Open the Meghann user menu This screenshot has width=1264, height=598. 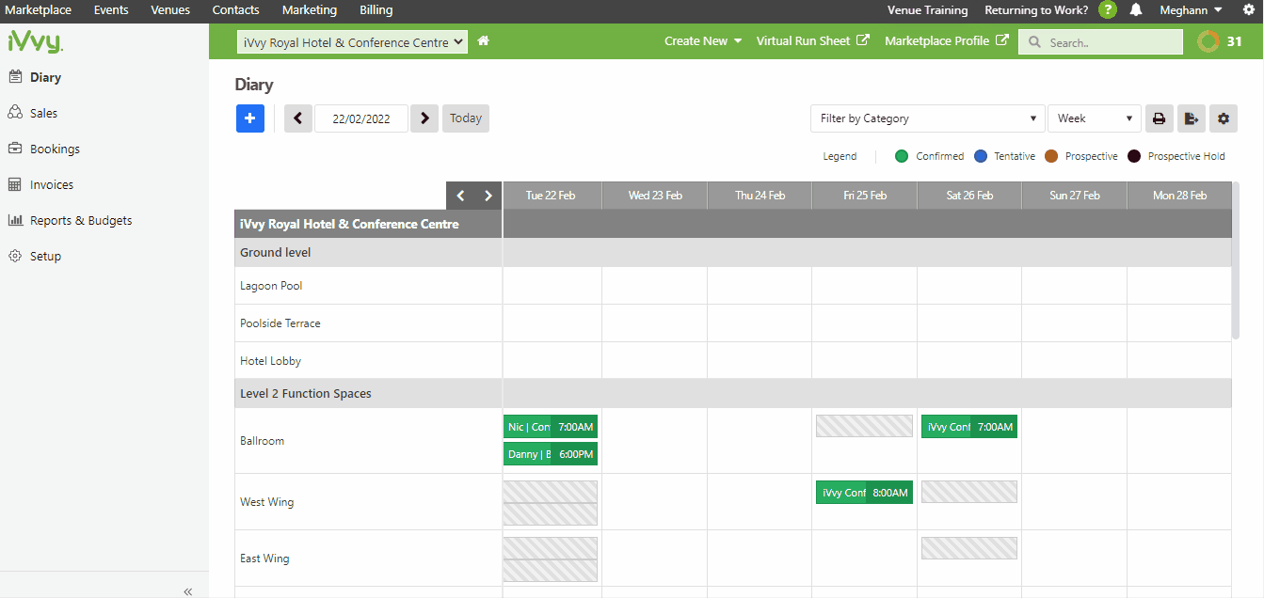tap(1192, 10)
